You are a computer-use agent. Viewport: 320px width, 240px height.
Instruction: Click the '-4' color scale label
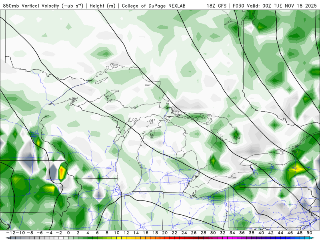pyautogui.click(x=49, y=233)
